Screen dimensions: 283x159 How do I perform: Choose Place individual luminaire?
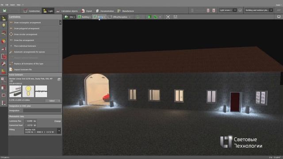(34, 46)
